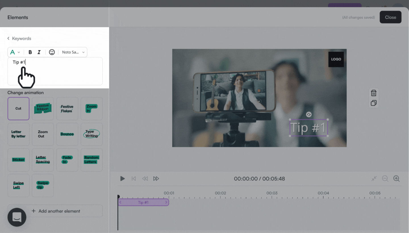Open the emoji picker

(52, 52)
